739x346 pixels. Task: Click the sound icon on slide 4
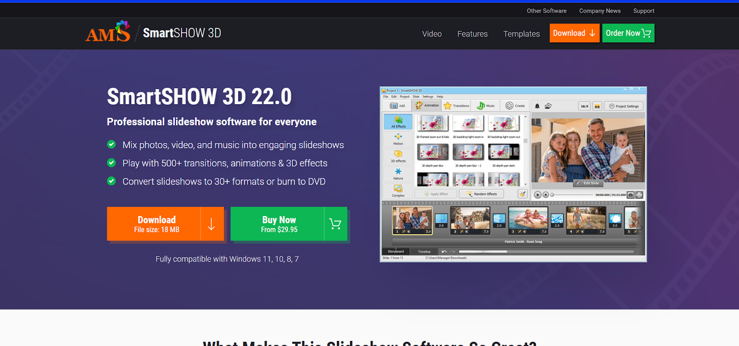tap(582, 232)
